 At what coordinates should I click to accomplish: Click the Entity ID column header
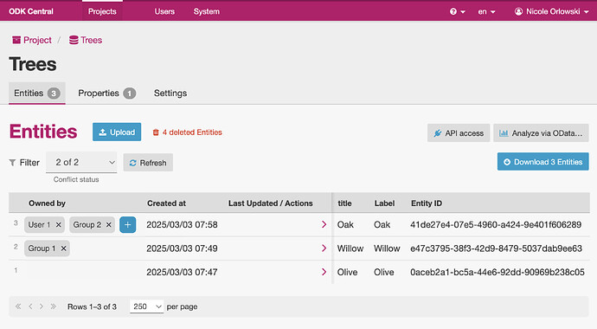[427, 203]
